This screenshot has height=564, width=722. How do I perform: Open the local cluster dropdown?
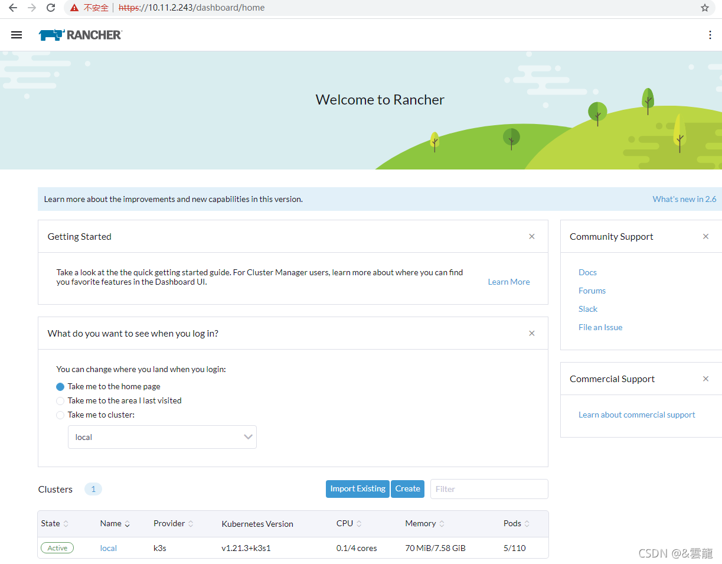pyautogui.click(x=162, y=437)
